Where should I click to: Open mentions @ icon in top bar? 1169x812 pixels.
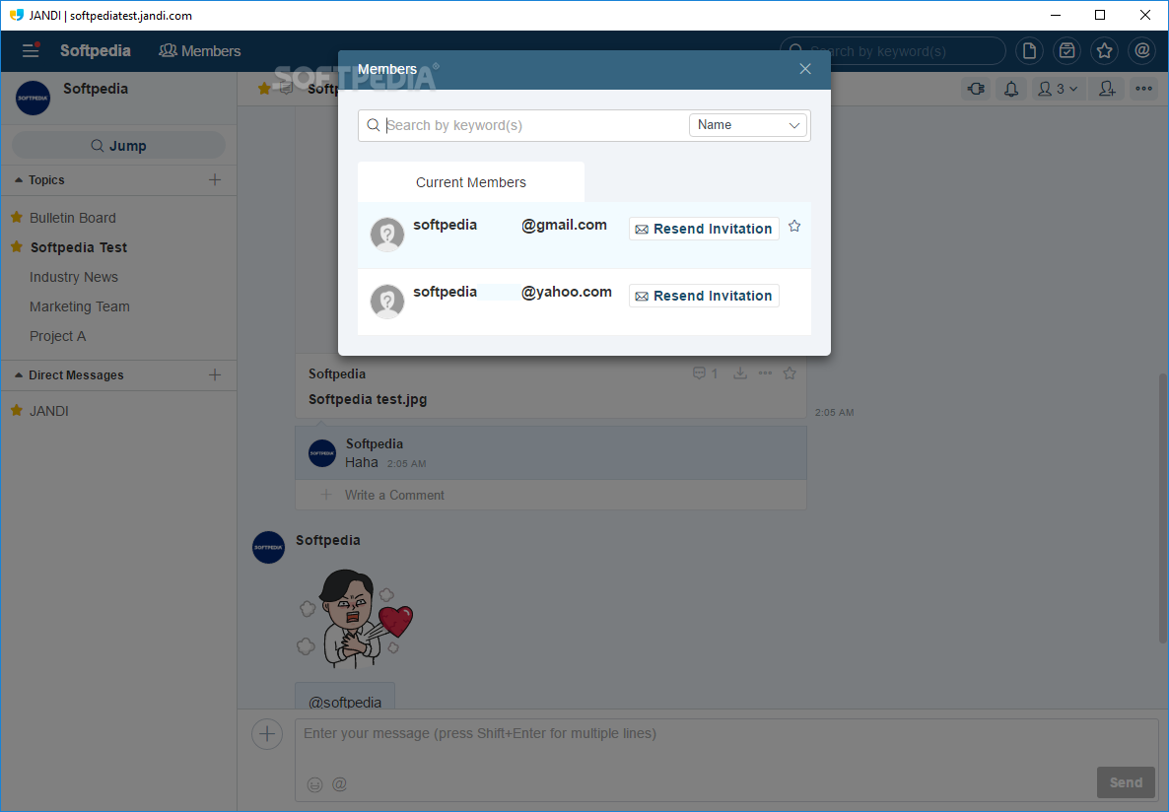(x=1142, y=50)
